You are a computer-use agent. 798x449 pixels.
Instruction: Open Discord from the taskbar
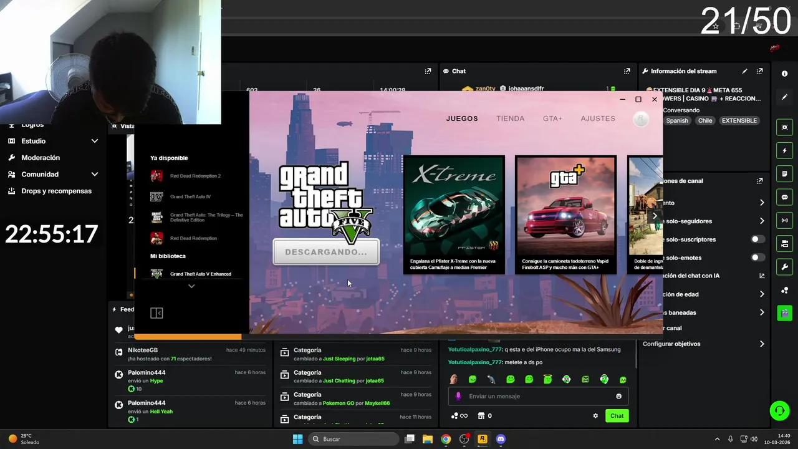(501, 439)
